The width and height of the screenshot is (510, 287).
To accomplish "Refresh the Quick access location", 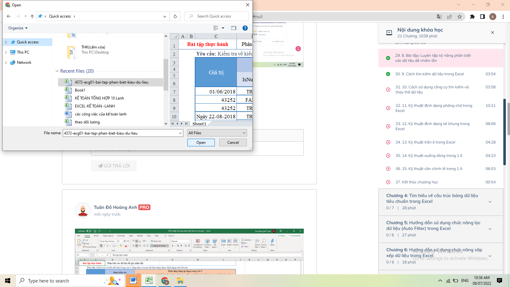I will [175, 16].
